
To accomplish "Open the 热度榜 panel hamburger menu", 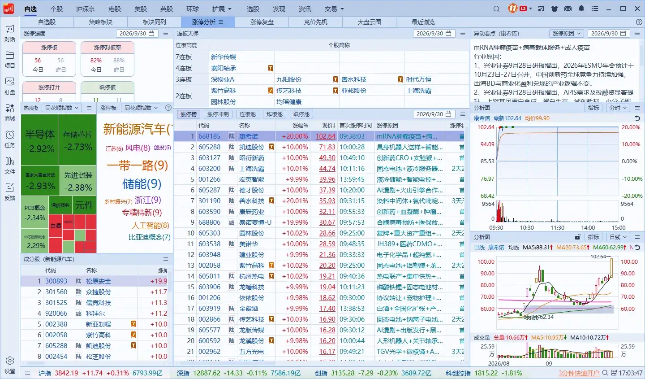I will click(x=89, y=108).
